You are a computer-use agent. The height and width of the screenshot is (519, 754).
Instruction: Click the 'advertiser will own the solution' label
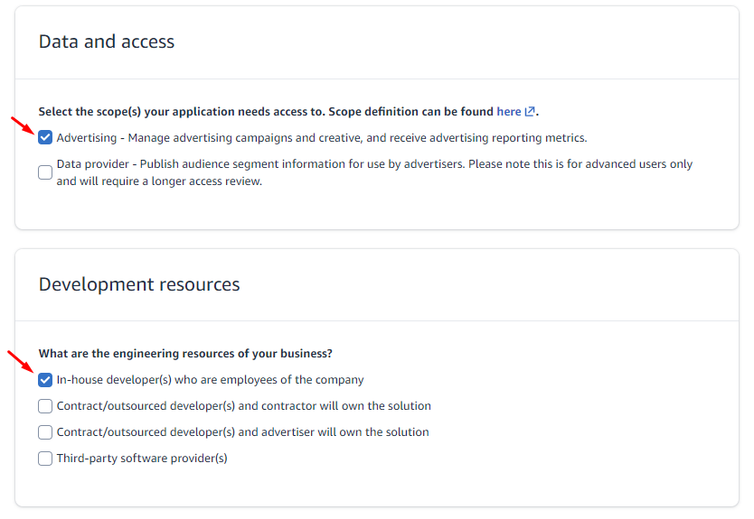tap(242, 432)
